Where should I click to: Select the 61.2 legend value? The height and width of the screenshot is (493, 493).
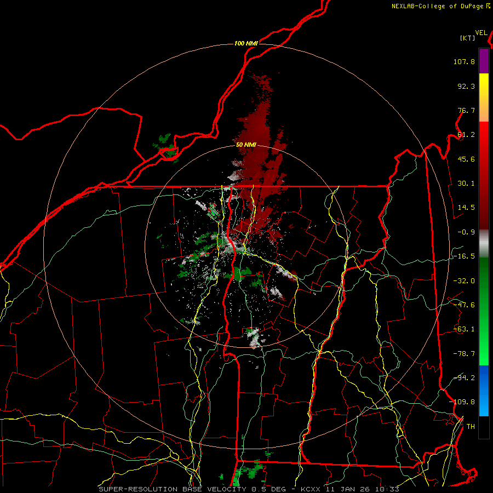tap(466, 135)
